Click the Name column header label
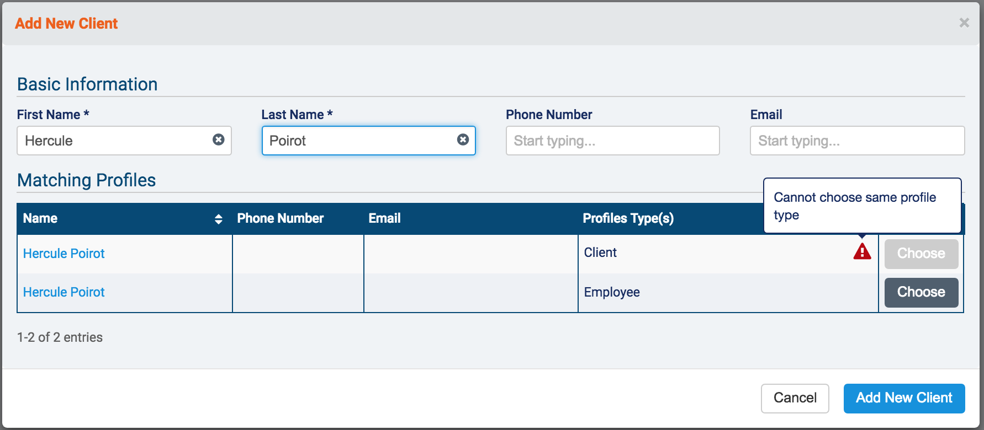Viewport: 984px width, 430px height. (x=40, y=218)
